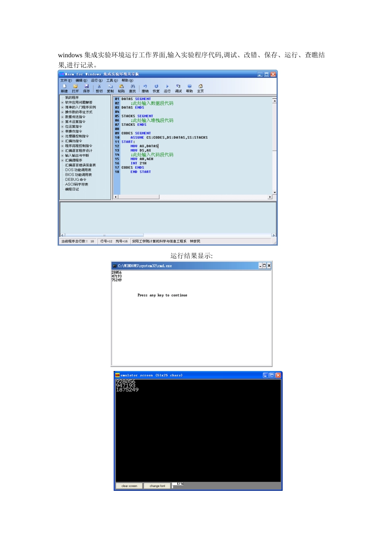This screenshot has height=542, width=383.
Task: Click the code editor scroll-right arrow
Action: [270, 197]
